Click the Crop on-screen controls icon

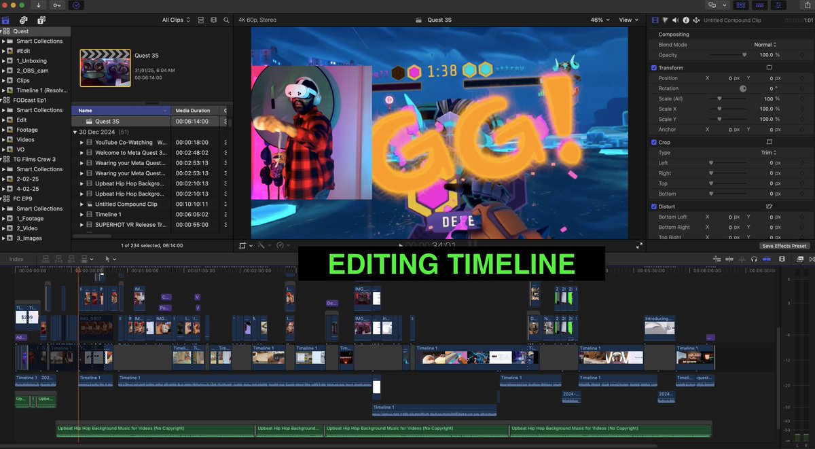pos(769,143)
